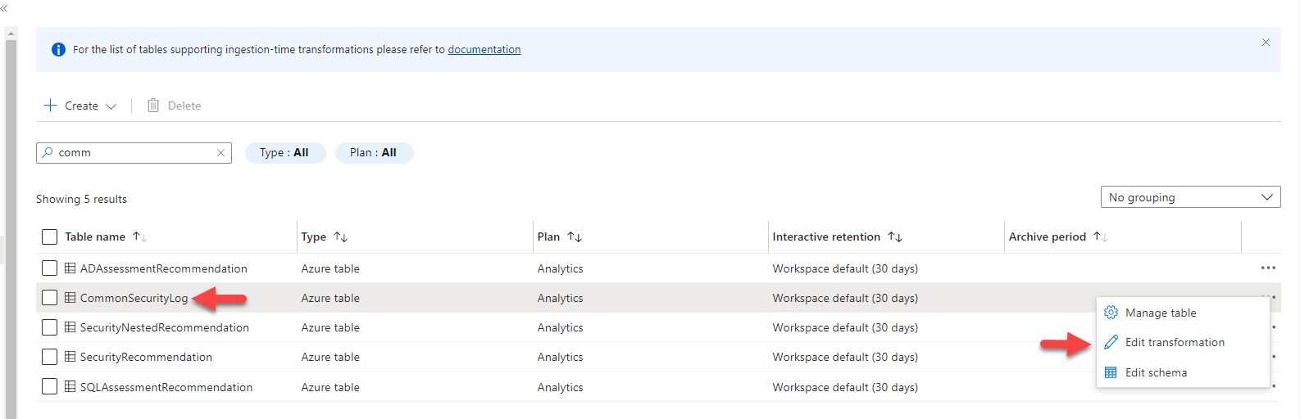Choose Edit transformation from context menu

(x=1175, y=342)
